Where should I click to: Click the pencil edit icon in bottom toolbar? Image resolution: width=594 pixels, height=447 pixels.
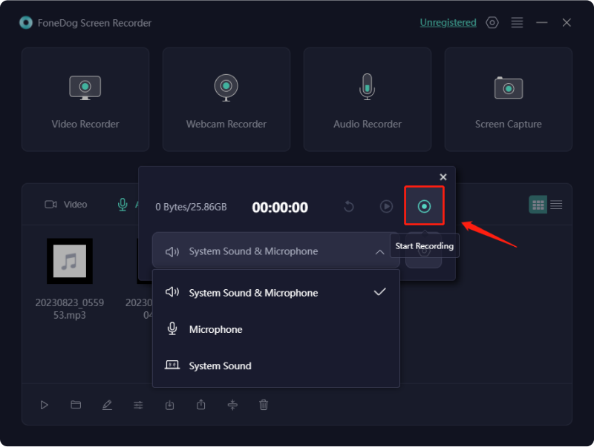click(x=107, y=405)
